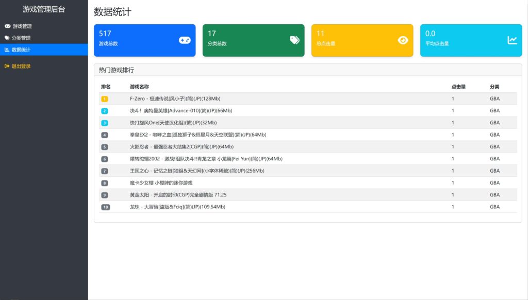Click the bar chart icon beside 数据统计

pos(7,49)
